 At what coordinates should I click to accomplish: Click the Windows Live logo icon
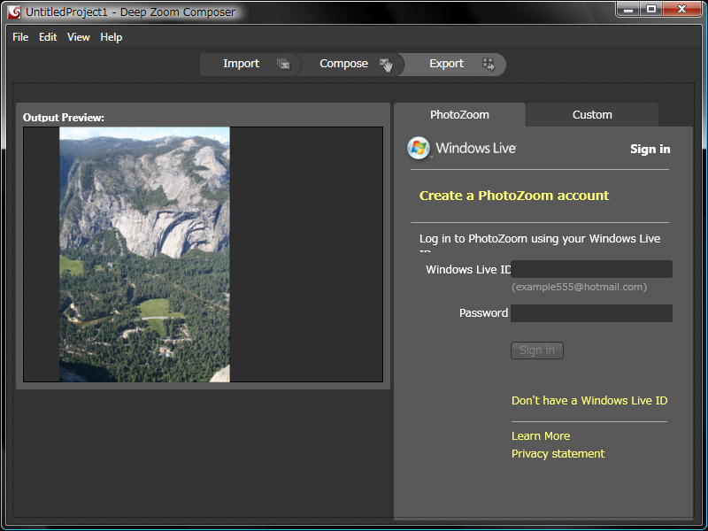tap(419, 149)
